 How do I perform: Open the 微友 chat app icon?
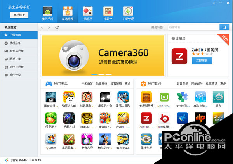[x=218, y=97]
